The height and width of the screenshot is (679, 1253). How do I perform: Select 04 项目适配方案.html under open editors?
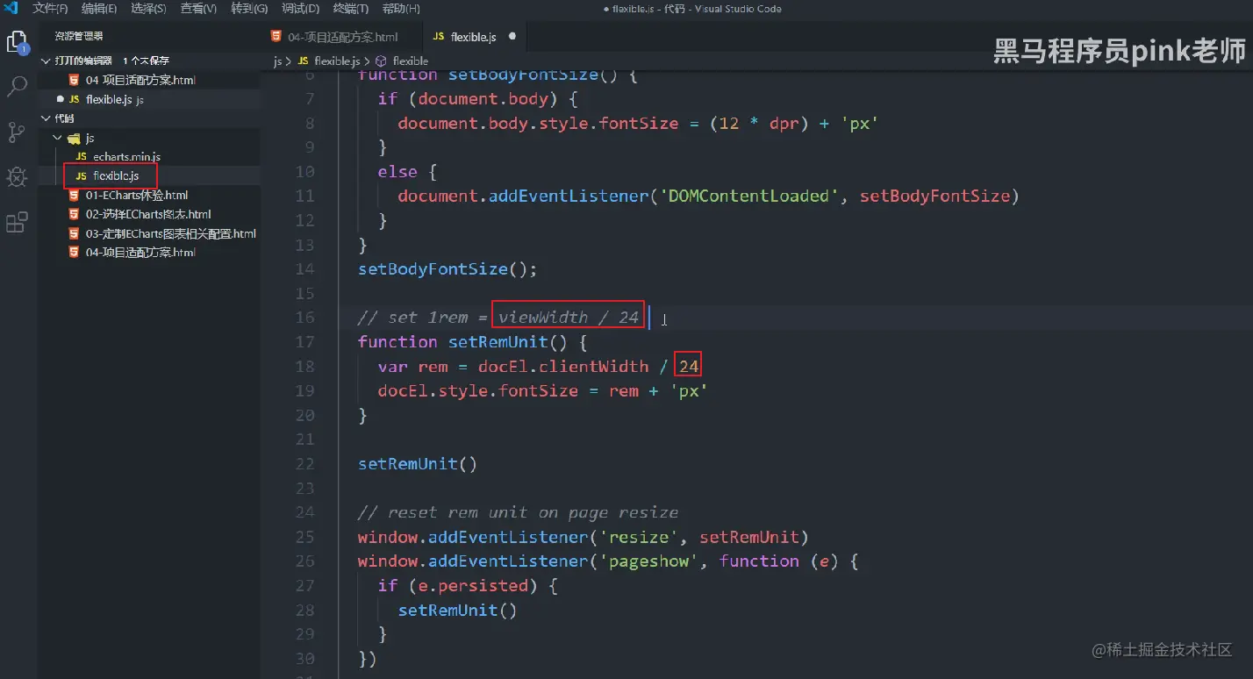click(x=140, y=80)
